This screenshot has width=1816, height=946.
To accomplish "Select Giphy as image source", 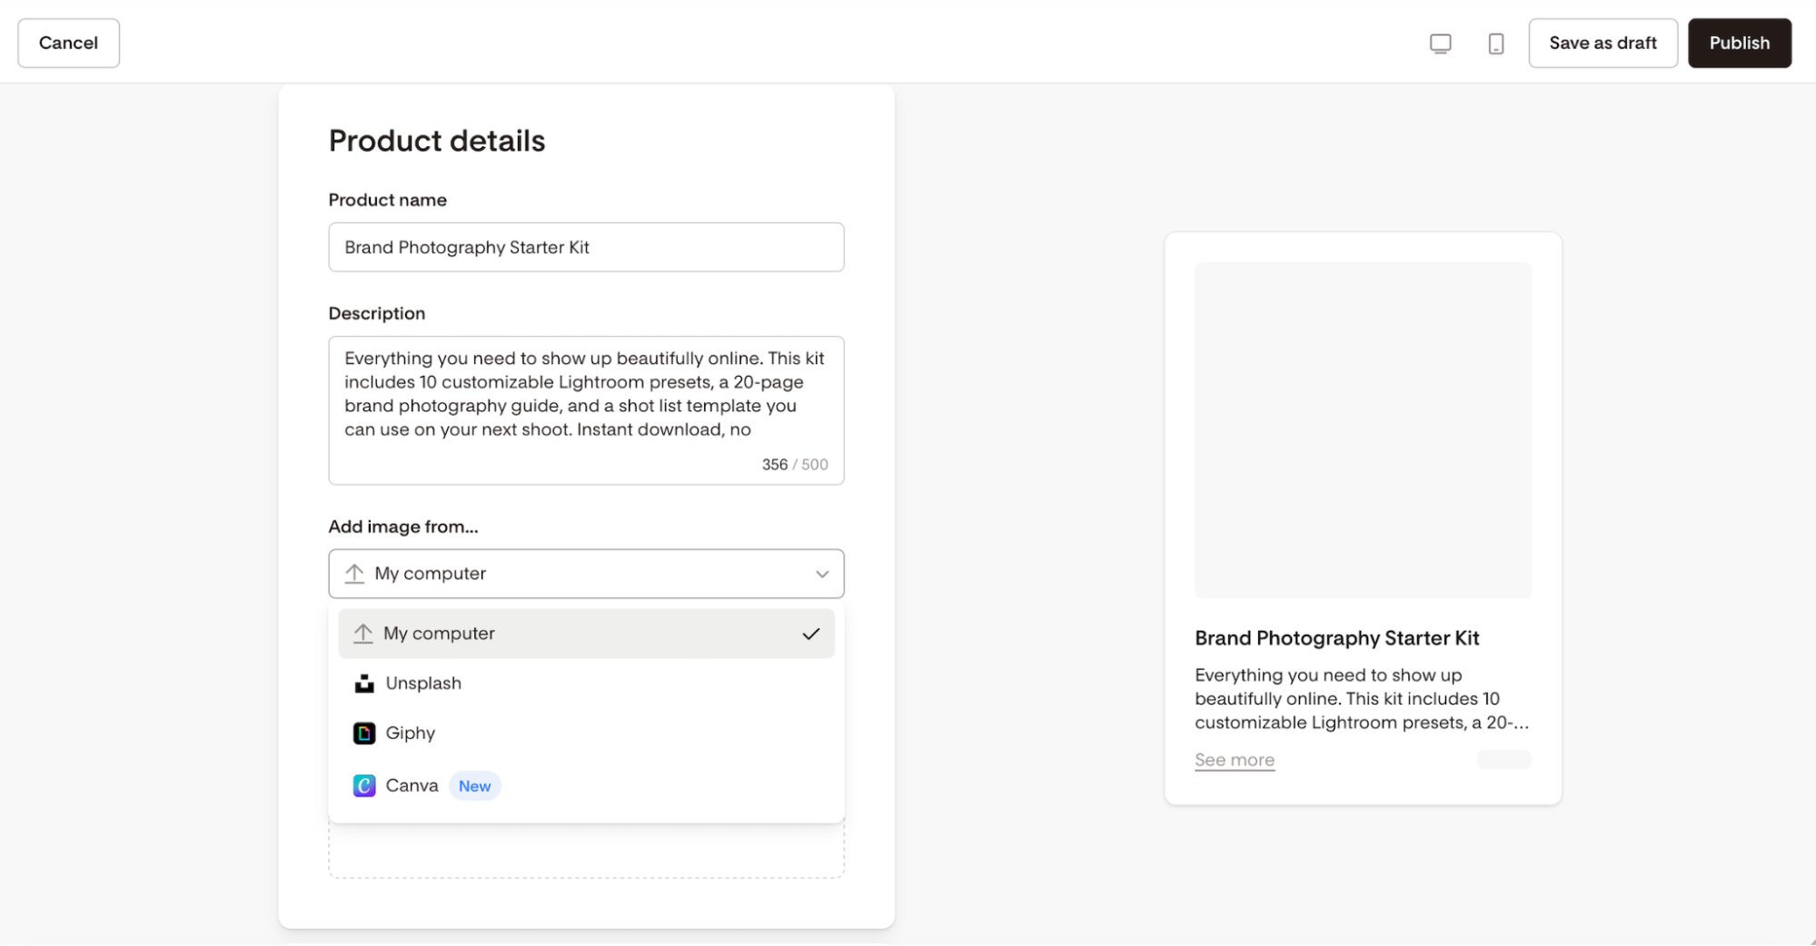I will pos(586,734).
